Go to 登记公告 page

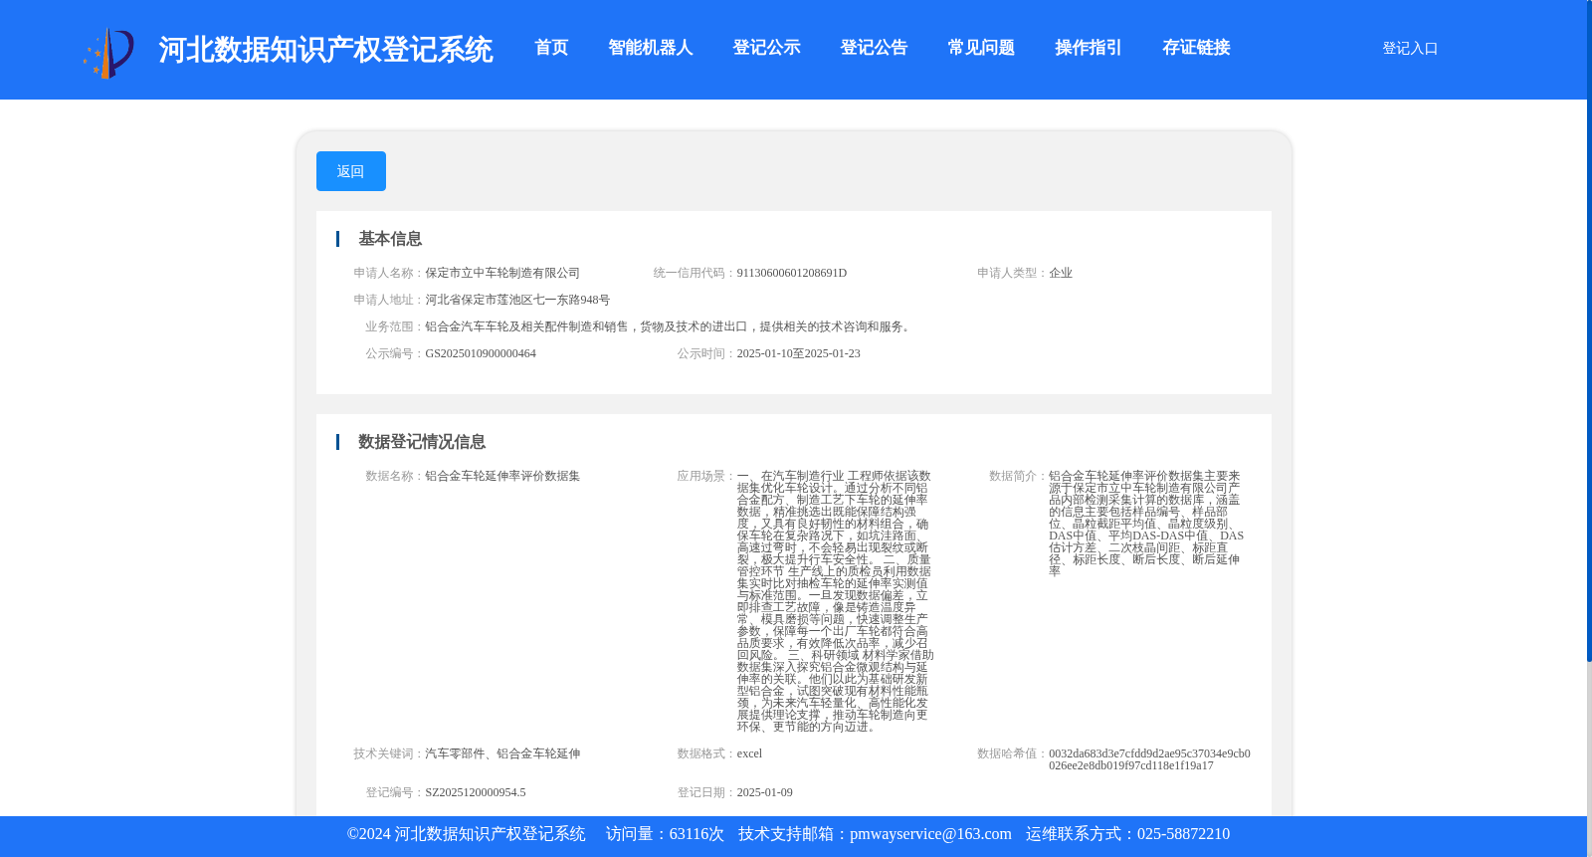point(874,48)
